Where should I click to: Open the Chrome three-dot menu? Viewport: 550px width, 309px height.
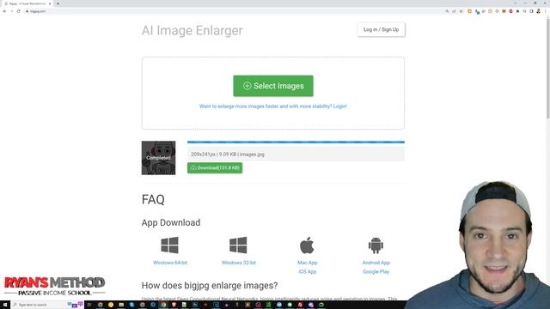(x=546, y=11)
